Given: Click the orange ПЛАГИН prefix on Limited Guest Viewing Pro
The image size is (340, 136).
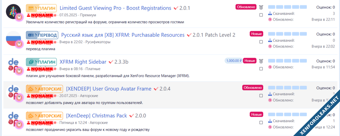Looking at the screenshot, I should coord(41,8).
